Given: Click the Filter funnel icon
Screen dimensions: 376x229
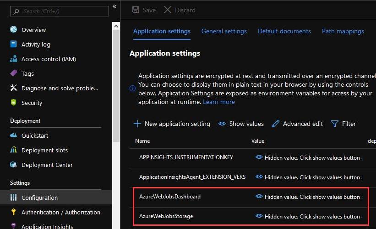Looking at the screenshot, I should 334,124.
